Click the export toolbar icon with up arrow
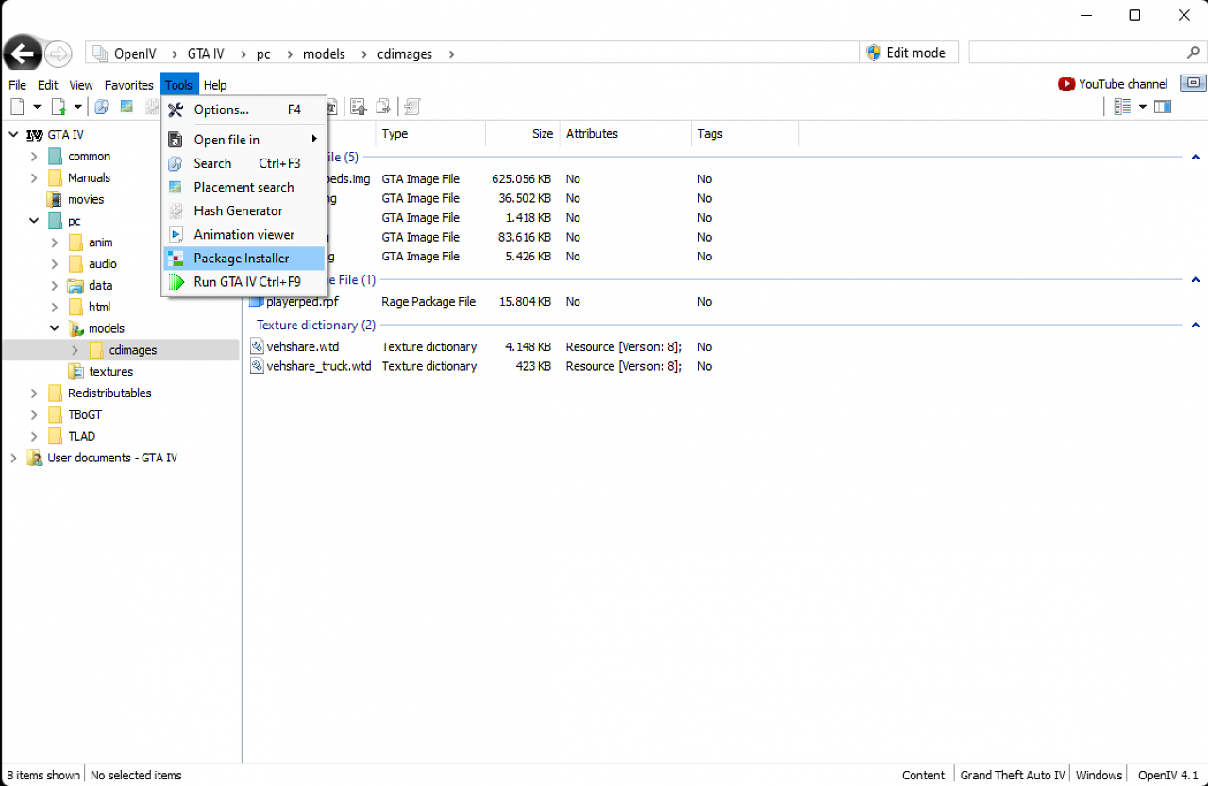Viewport: 1208px width, 786px height. pos(358,107)
